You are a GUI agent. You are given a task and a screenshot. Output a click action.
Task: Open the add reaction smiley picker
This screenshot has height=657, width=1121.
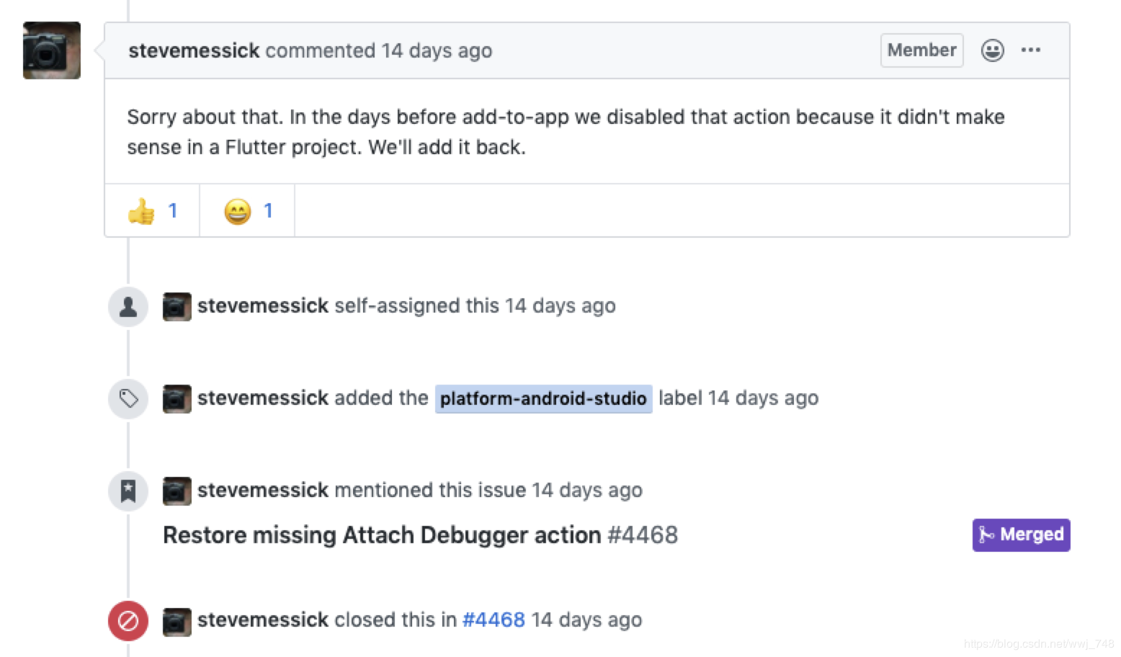point(992,50)
